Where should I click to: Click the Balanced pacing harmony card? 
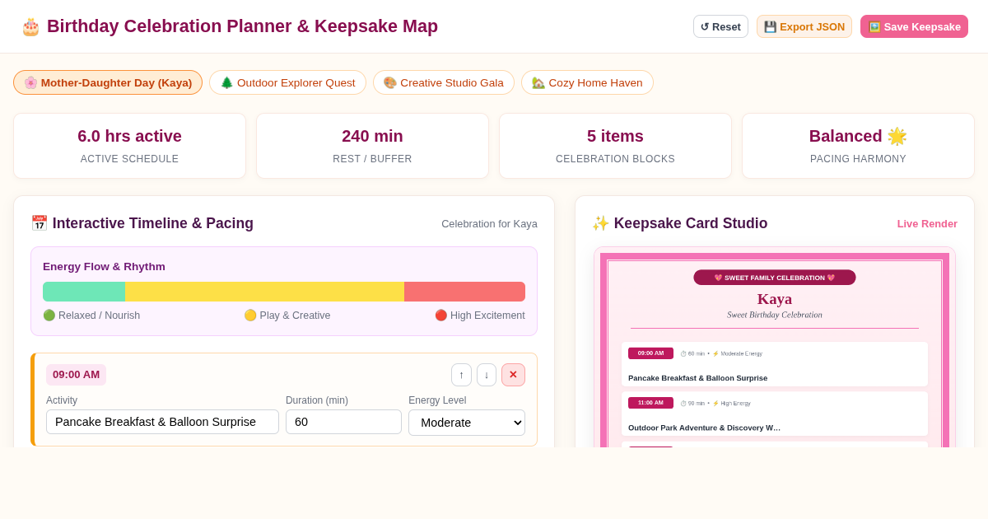click(858, 146)
